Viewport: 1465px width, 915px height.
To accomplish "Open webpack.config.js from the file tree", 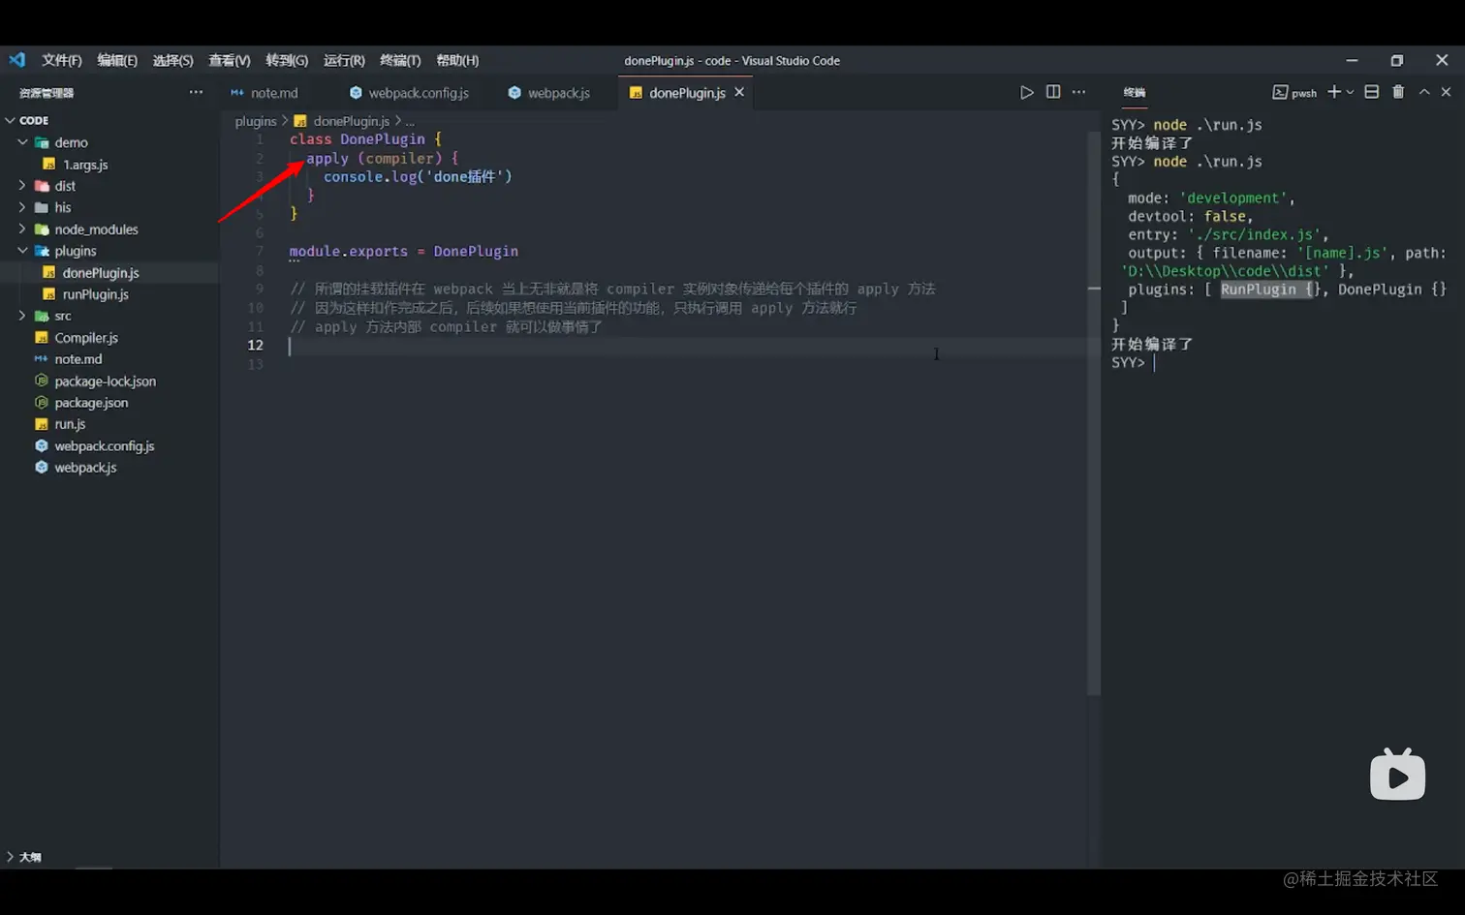I will pos(104,446).
